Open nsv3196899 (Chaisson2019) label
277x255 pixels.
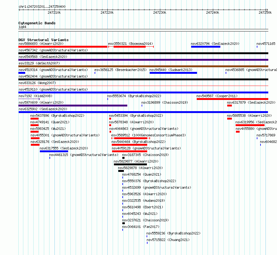(165, 102)
